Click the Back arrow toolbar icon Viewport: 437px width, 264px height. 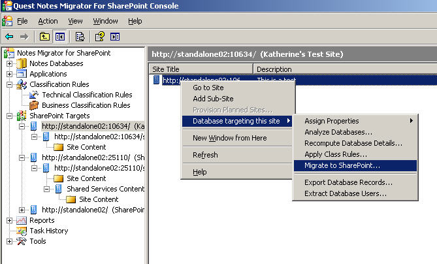point(8,37)
